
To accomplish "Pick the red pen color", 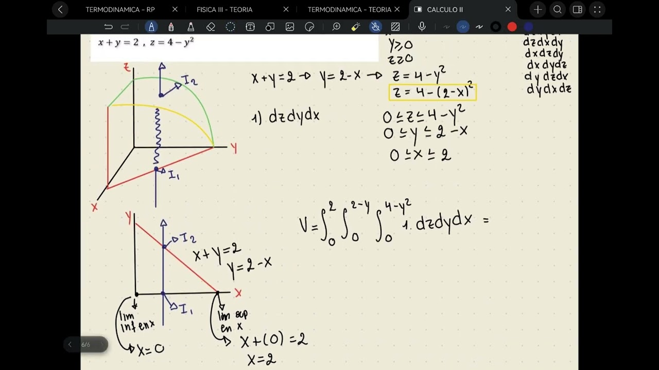I will (512, 27).
